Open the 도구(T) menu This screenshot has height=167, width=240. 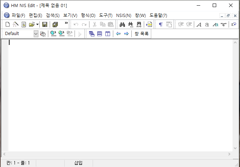coord(106,16)
